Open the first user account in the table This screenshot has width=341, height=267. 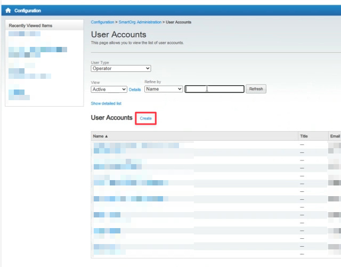(x=136, y=145)
